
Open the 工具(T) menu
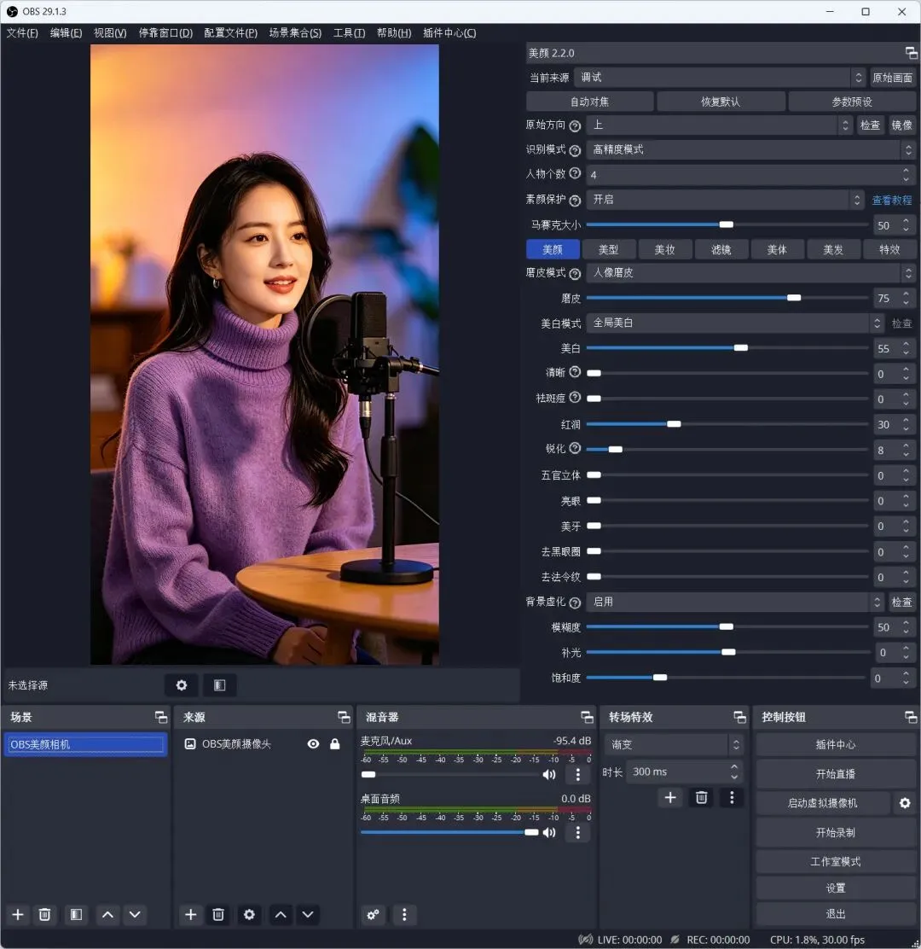point(349,32)
